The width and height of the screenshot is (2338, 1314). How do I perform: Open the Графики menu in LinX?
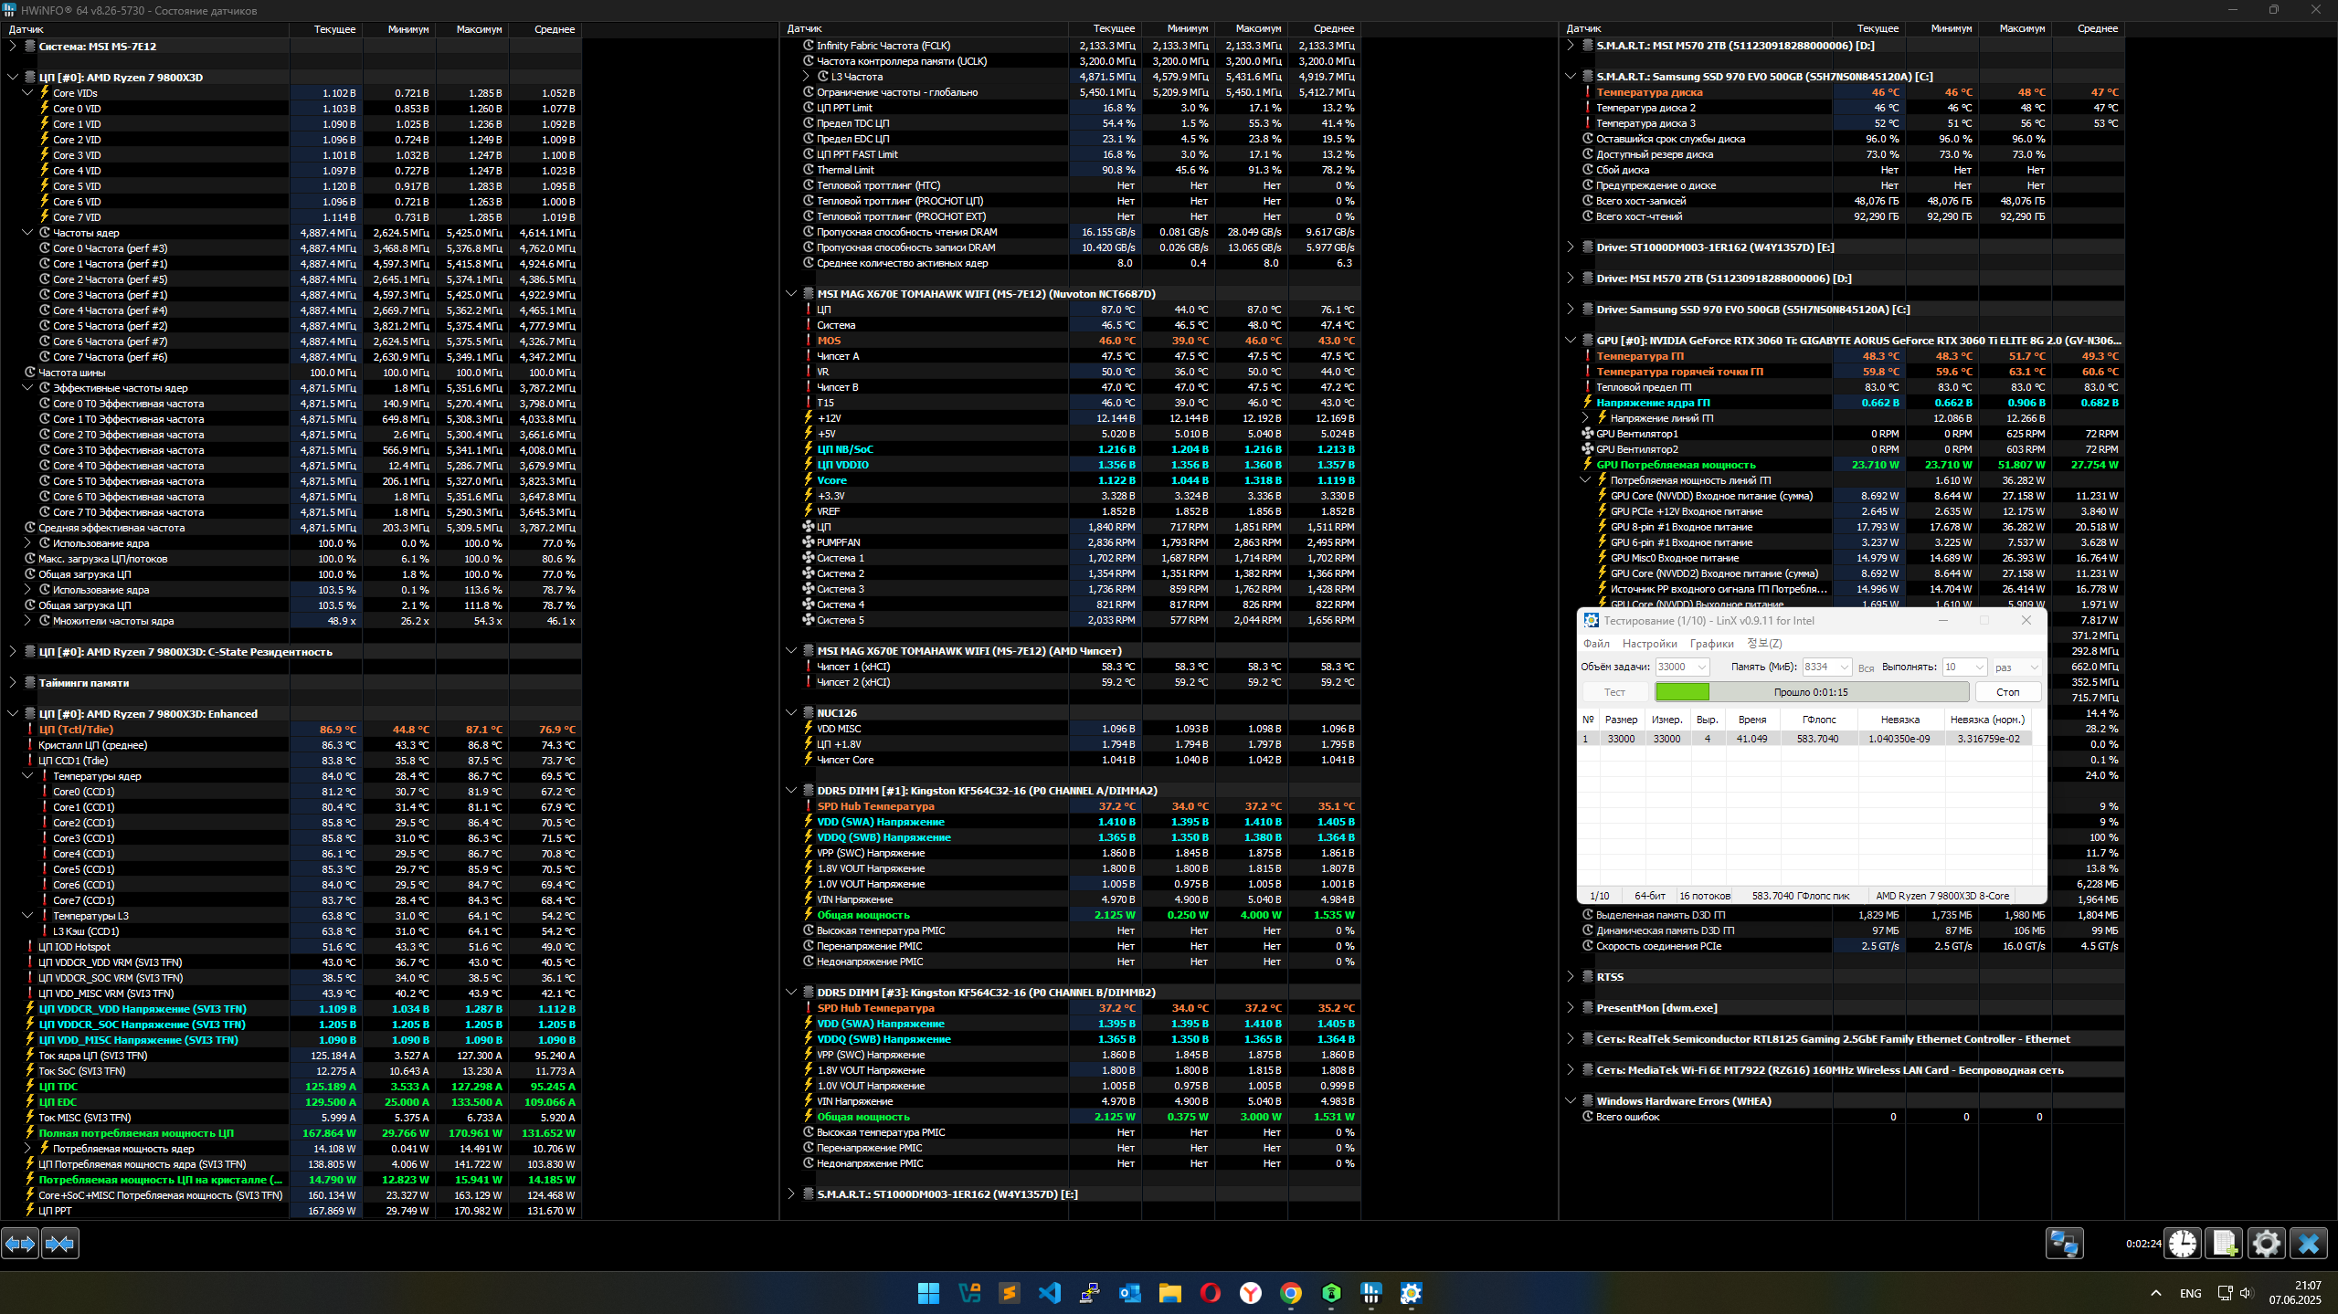pos(1711,644)
